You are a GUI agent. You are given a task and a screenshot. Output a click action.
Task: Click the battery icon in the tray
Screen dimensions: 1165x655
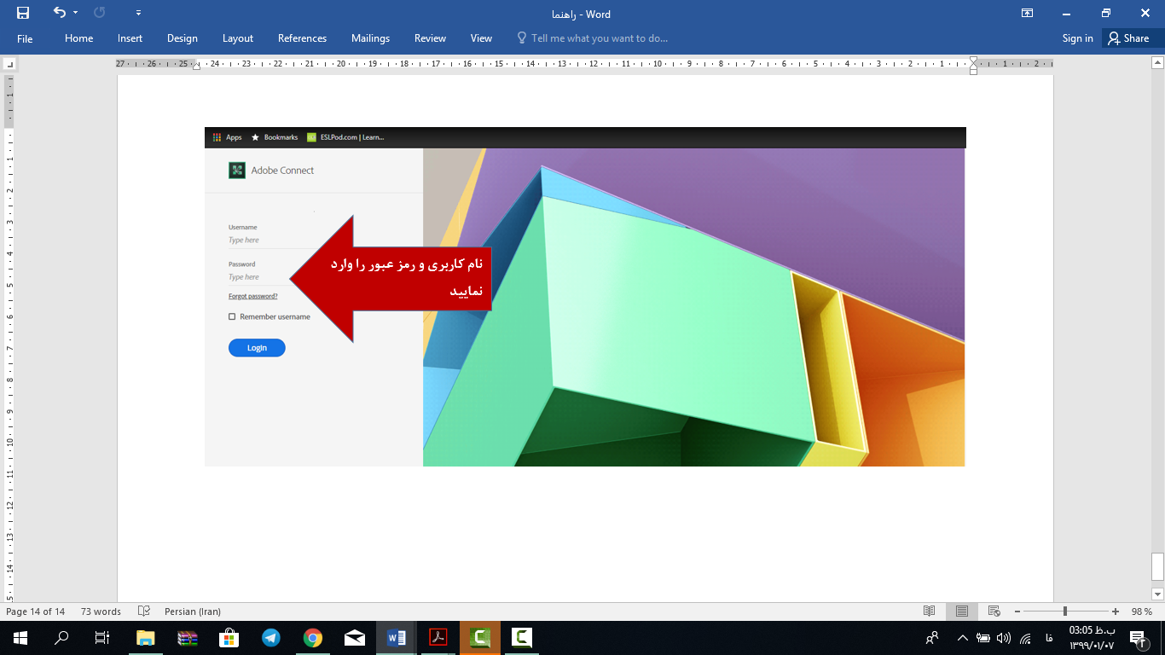(983, 637)
